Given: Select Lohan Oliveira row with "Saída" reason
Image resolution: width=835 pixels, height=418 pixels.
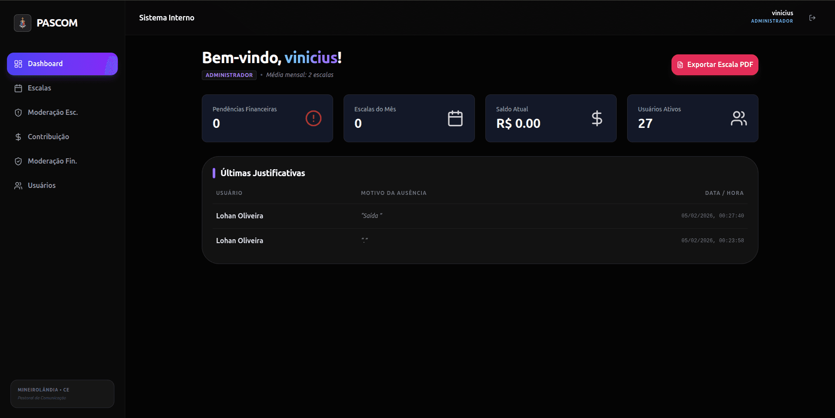Looking at the screenshot, I should click(480, 216).
